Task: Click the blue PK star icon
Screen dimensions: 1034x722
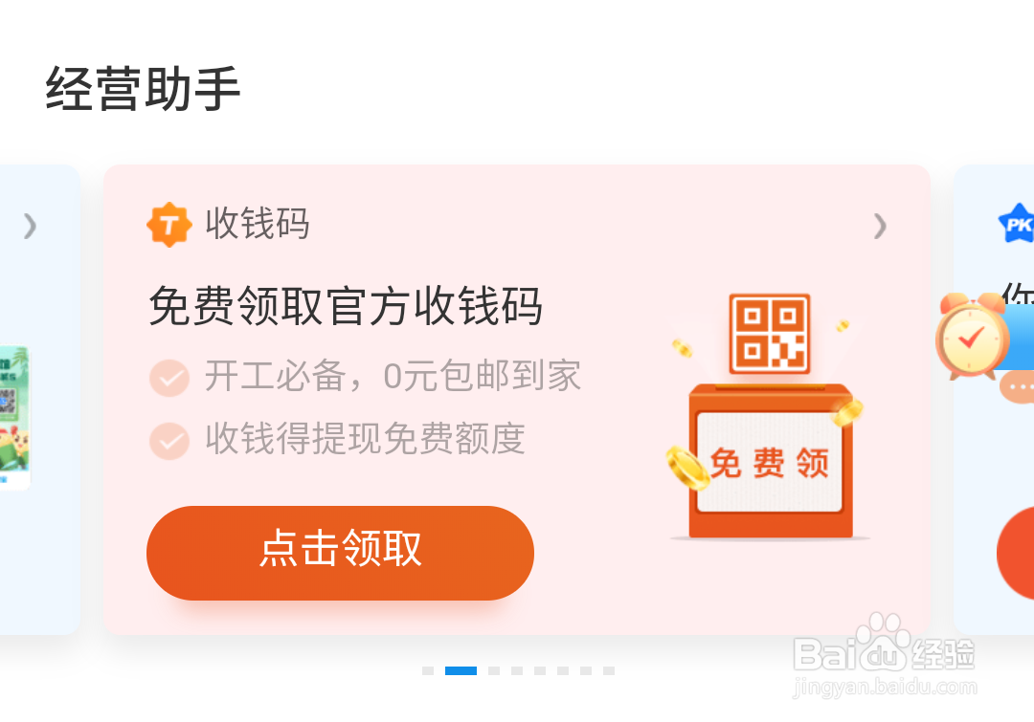Action: coord(1017,224)
